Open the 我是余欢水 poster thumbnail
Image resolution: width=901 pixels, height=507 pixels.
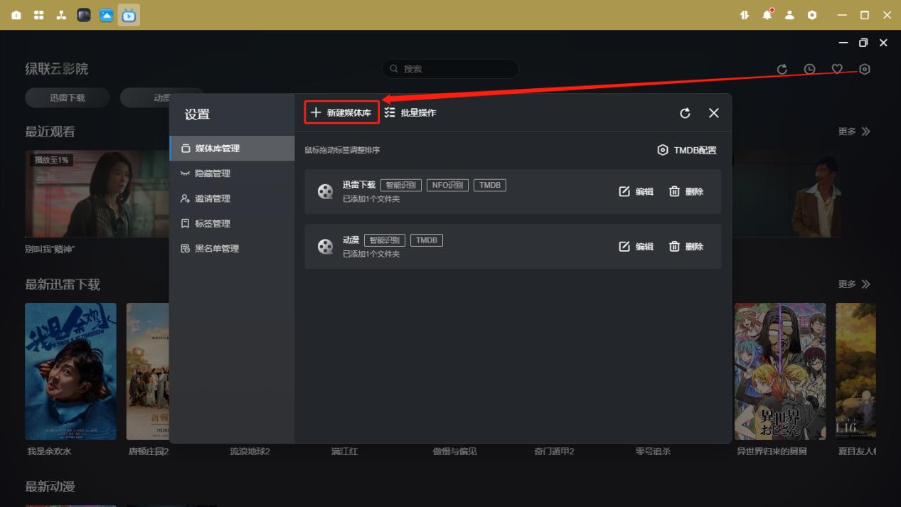70,371
